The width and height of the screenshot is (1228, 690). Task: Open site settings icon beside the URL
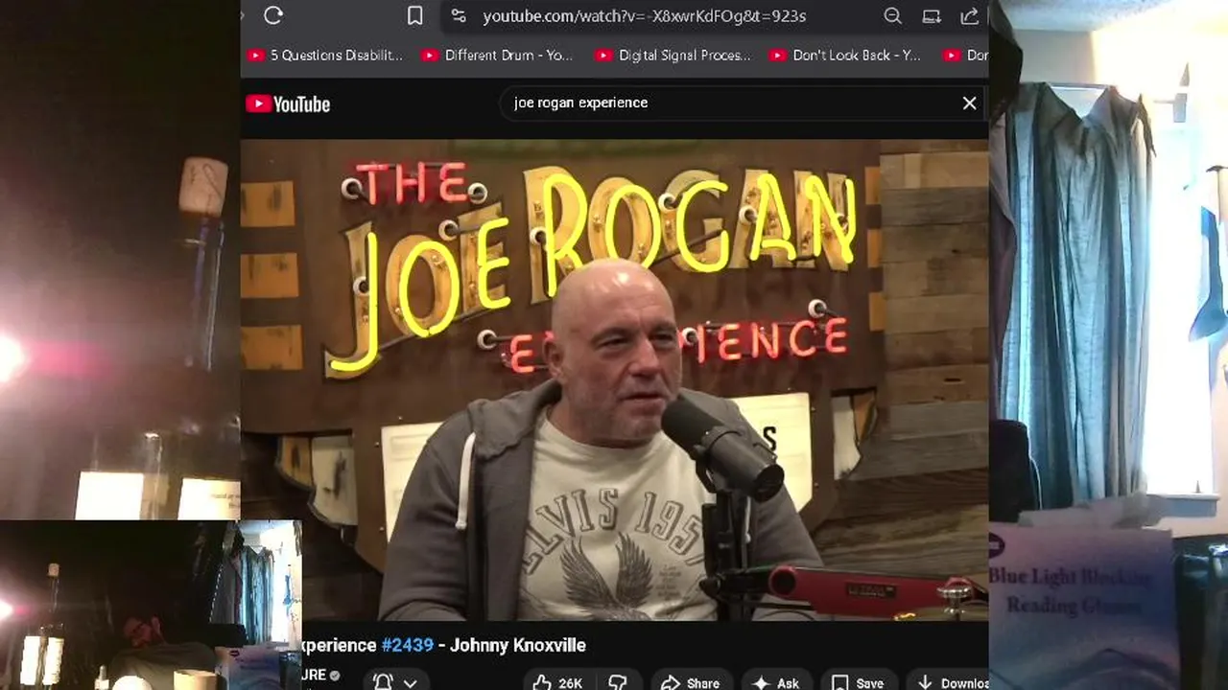point(459,15)
